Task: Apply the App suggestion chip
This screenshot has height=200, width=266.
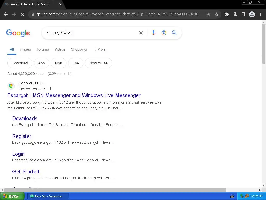Action: (x=41, y=63)
